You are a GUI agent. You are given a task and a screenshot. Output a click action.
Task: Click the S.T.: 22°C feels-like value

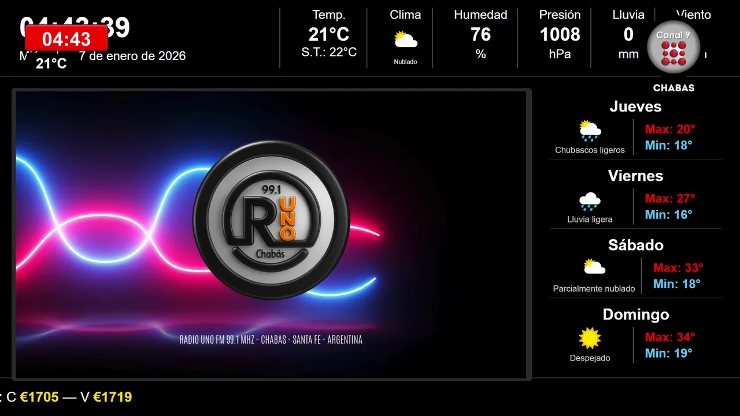pyautogui.click(x=329, y=52)
